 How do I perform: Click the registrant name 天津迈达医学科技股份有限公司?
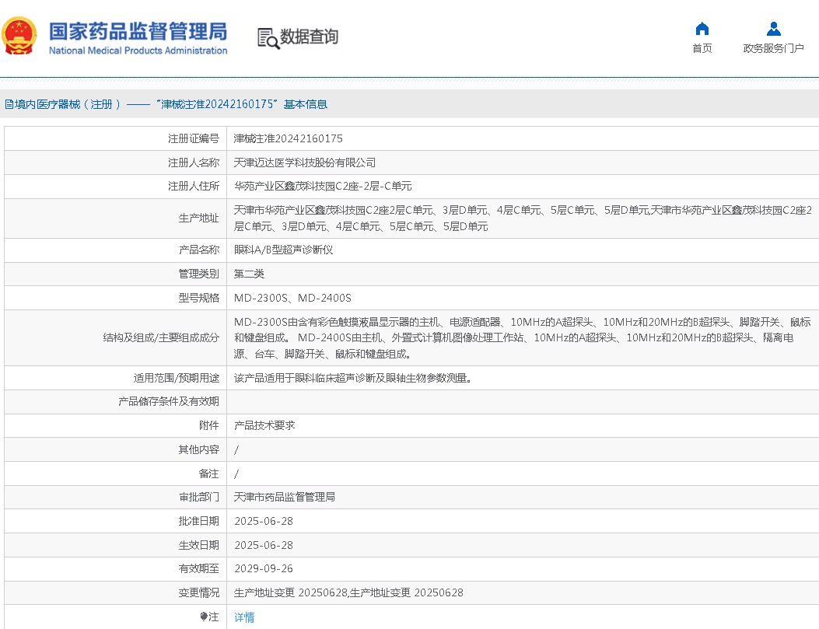(305, 163)
